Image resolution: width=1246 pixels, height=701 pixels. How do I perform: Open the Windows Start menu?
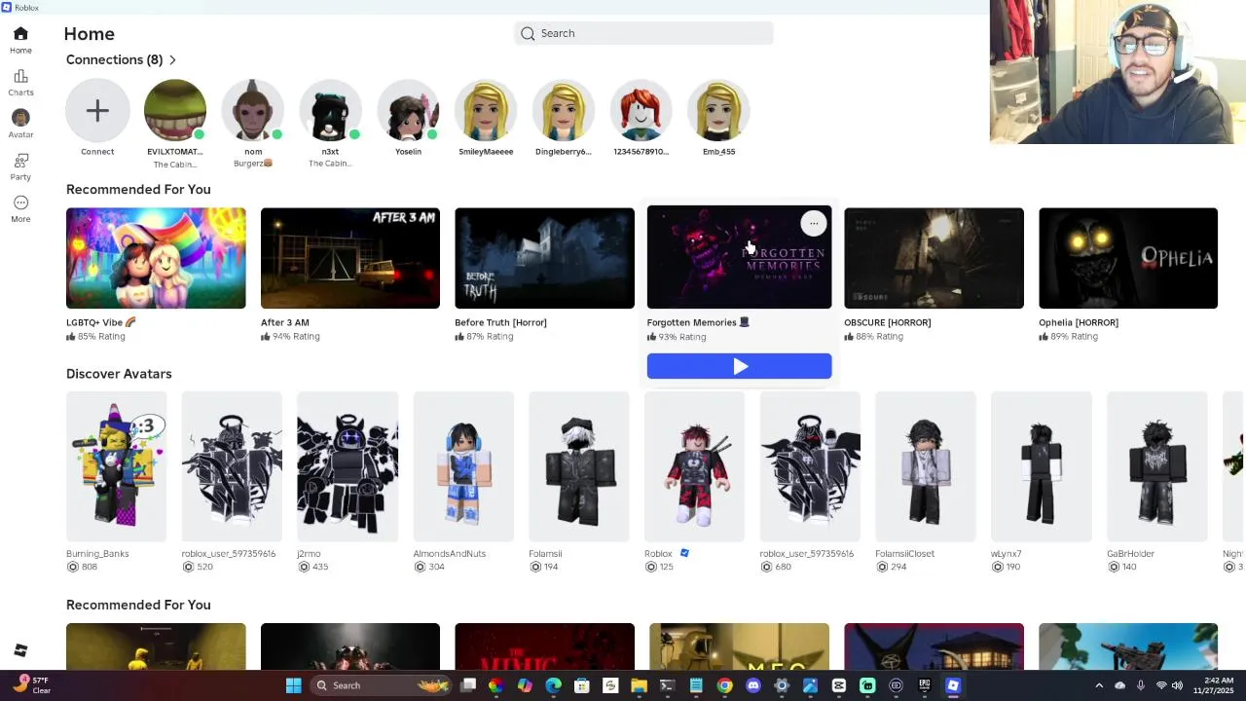tap(293, 685)
